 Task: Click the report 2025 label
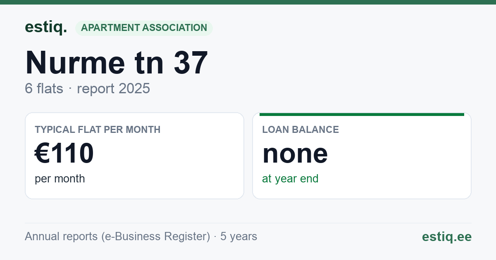point(113,89)
